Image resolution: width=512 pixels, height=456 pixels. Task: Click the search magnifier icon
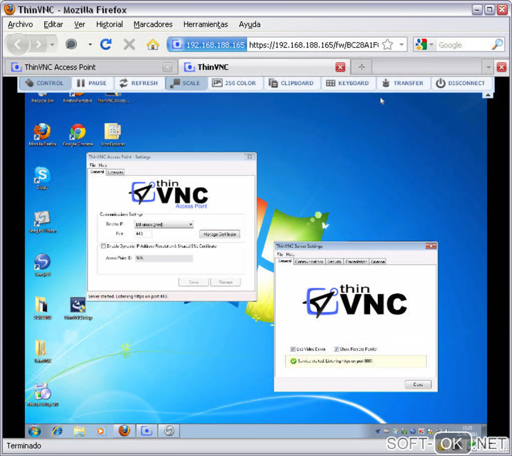(x=497, y=44)
